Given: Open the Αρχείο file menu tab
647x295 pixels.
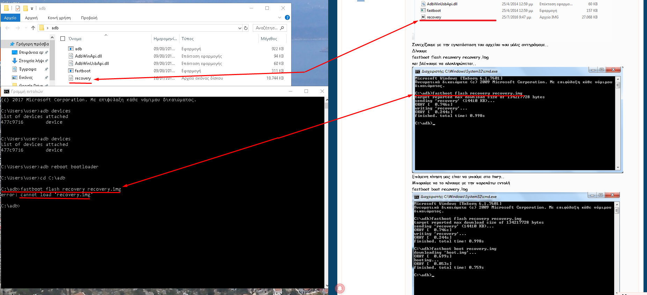Looking at the screenshot, I should [10, 18].
